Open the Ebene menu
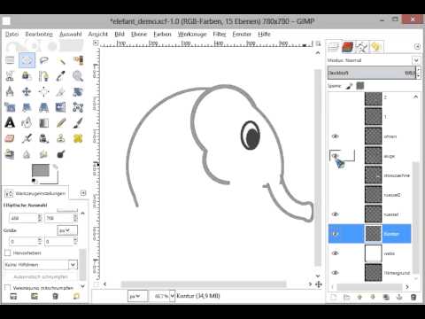The height and width of the screenshot is (319, 425). coord(139,35)
